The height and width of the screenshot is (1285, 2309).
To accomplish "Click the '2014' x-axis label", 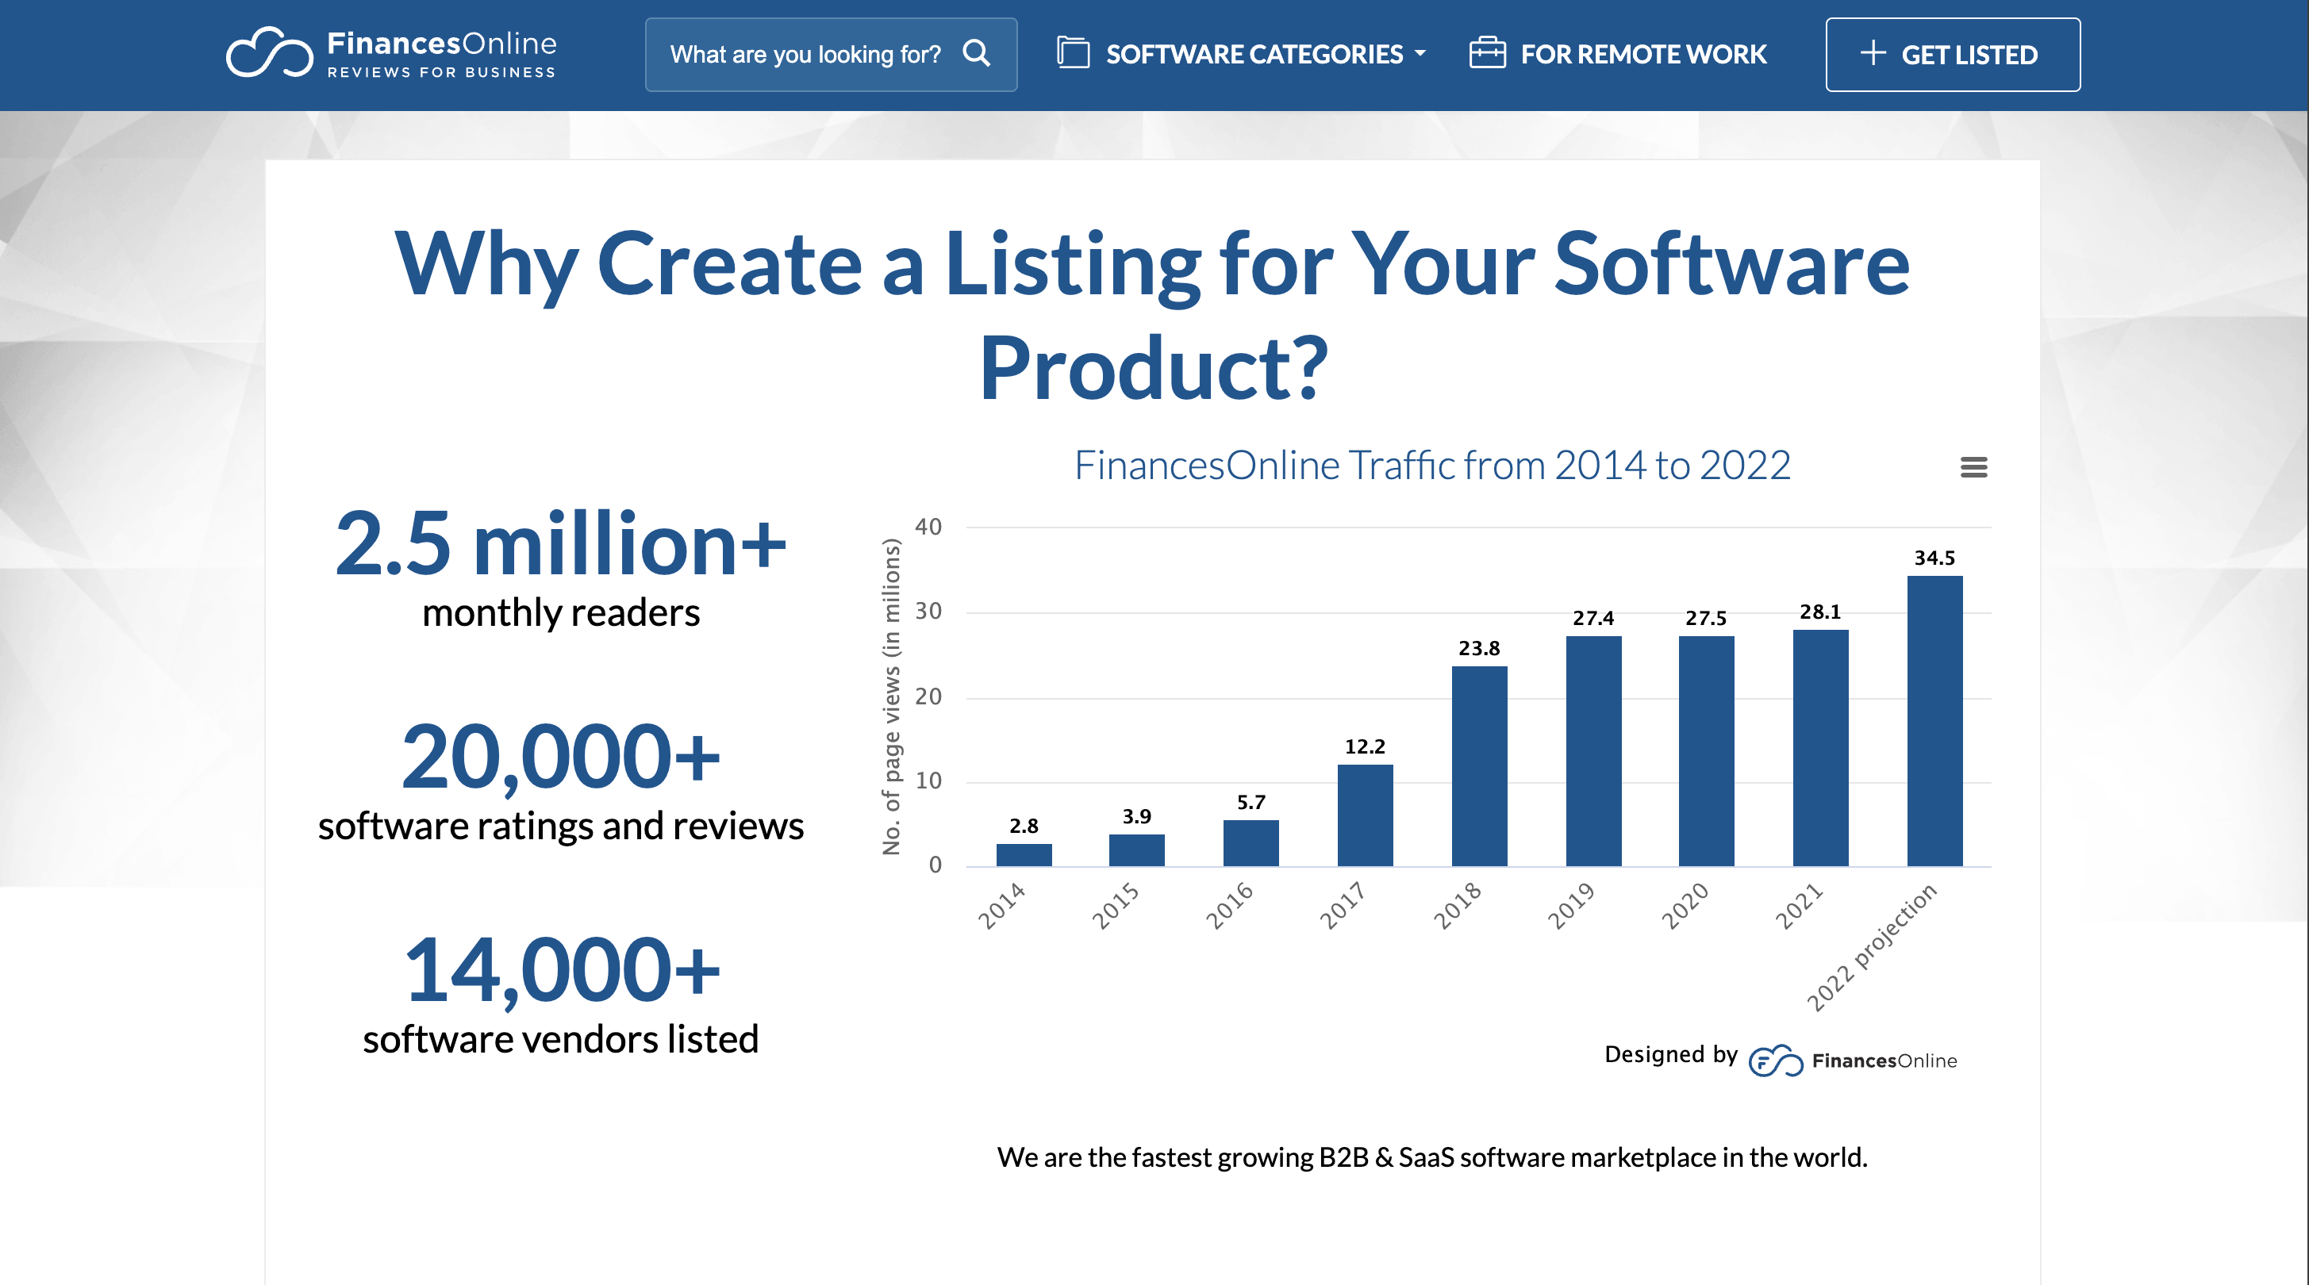I will coord(1001,906).
